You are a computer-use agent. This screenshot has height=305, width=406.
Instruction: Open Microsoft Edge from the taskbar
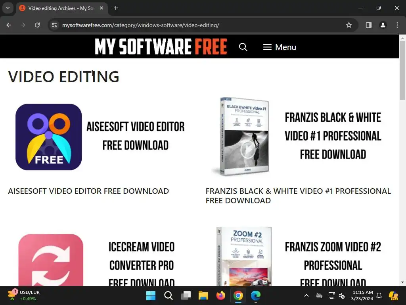(x=256, y=295)
